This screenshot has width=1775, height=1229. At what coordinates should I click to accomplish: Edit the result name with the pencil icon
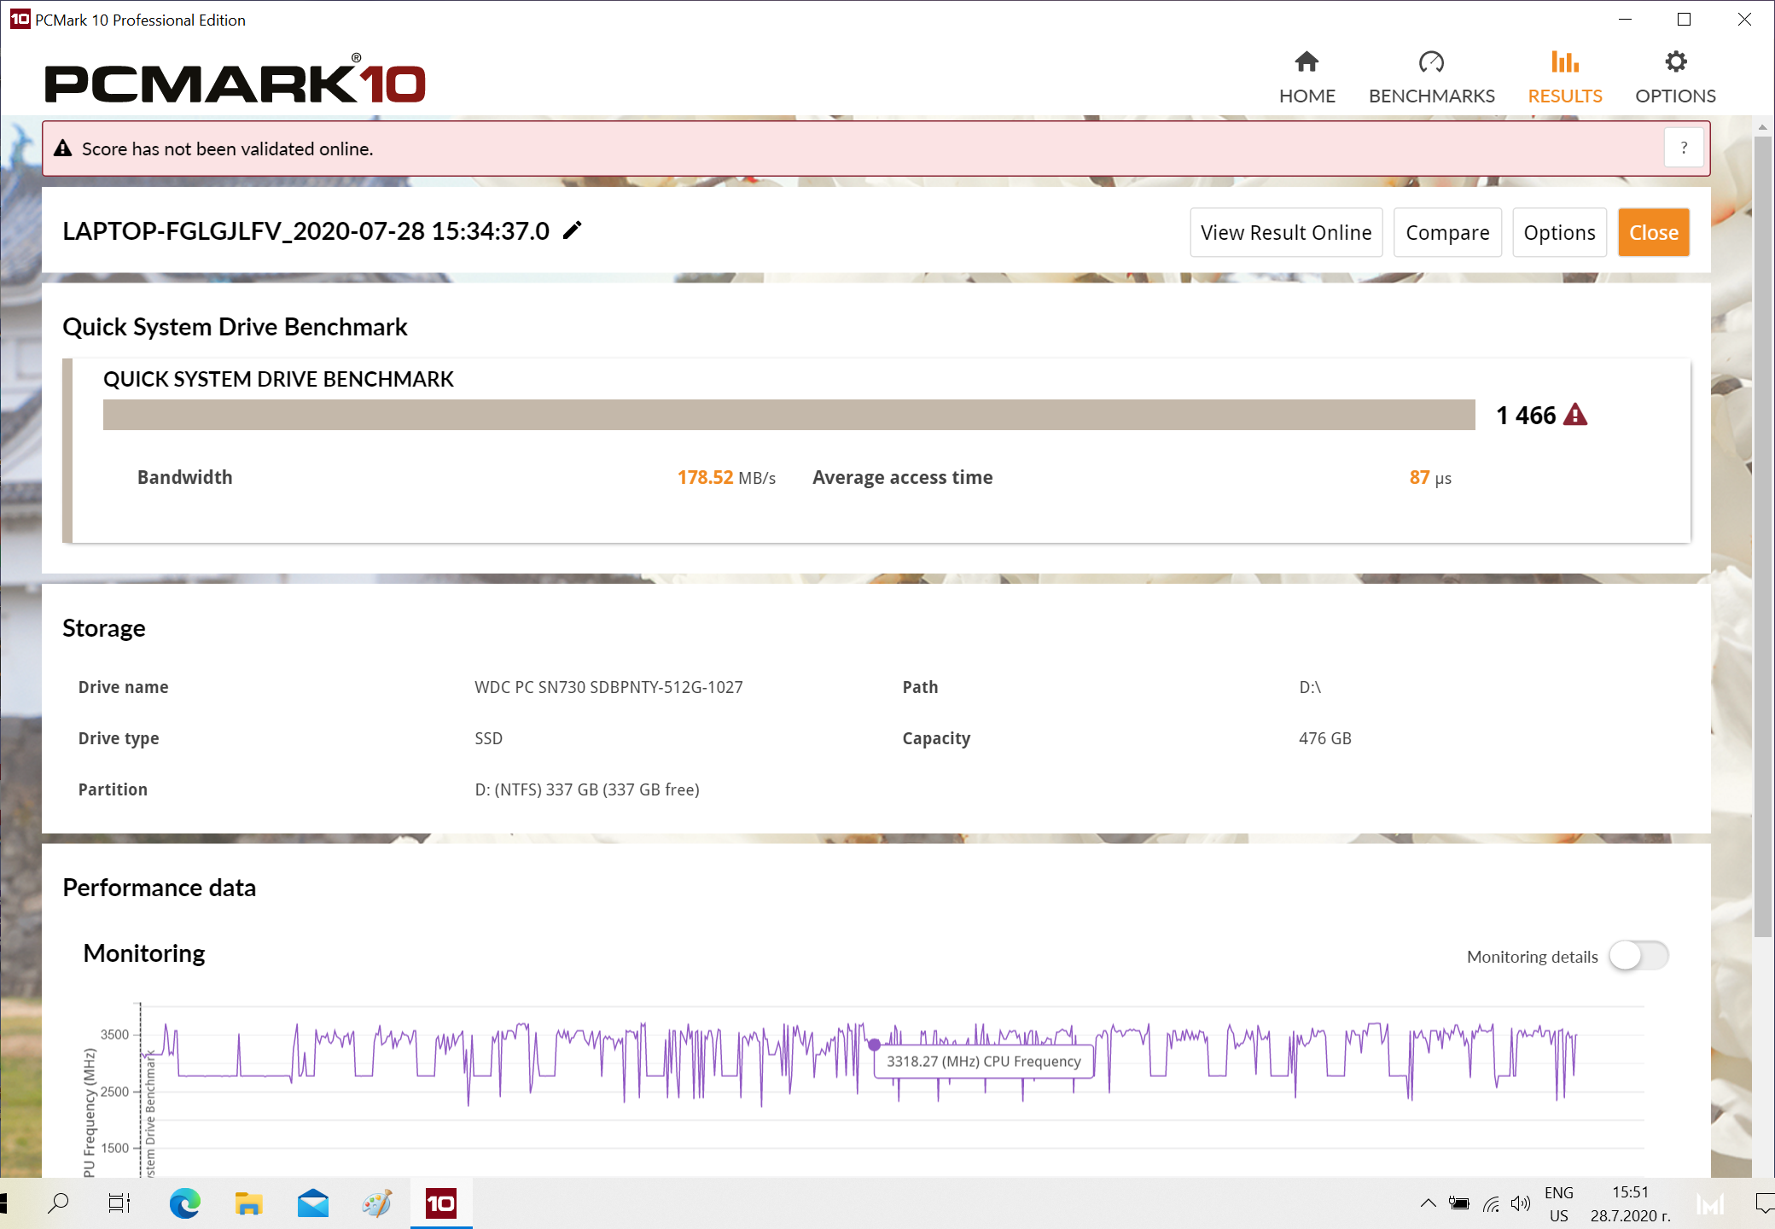click(573, 230)
